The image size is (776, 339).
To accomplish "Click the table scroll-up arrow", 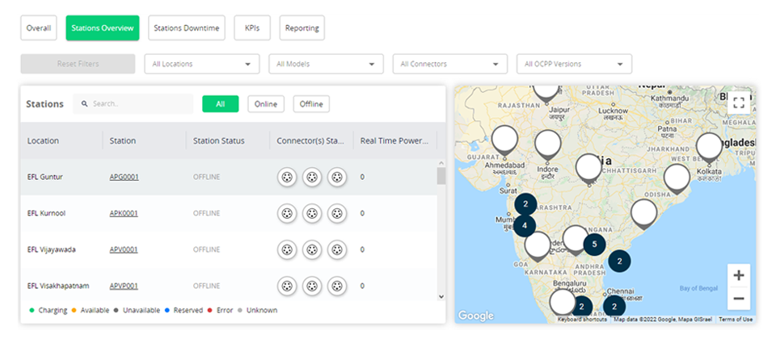I will [x=441, y=163].
